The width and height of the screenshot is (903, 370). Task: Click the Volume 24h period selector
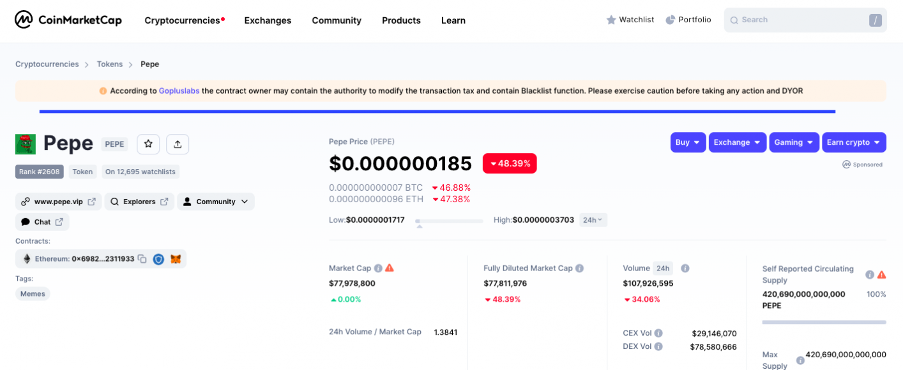coord(663,268)
